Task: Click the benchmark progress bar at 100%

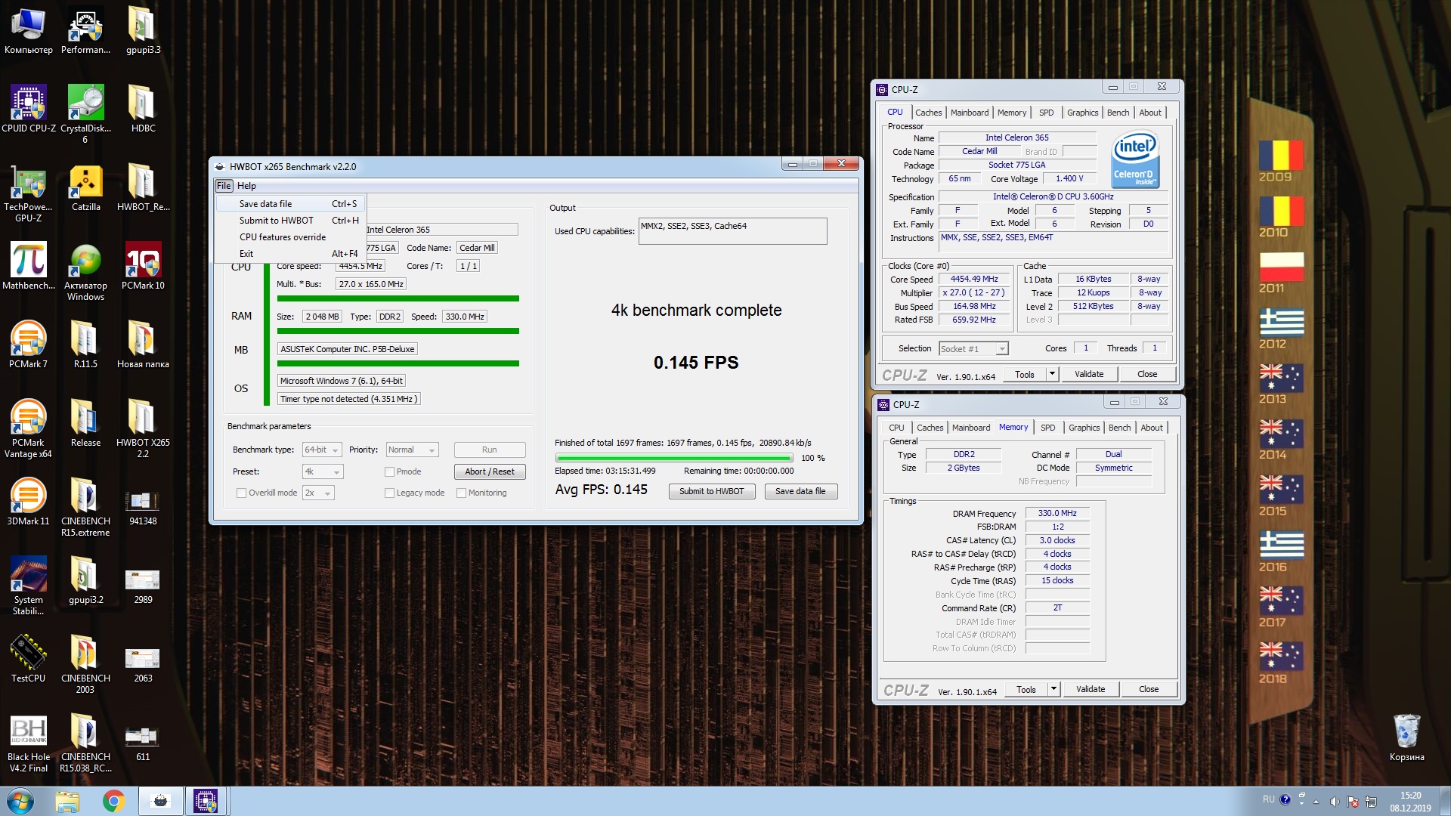Action: coord(674,458)
